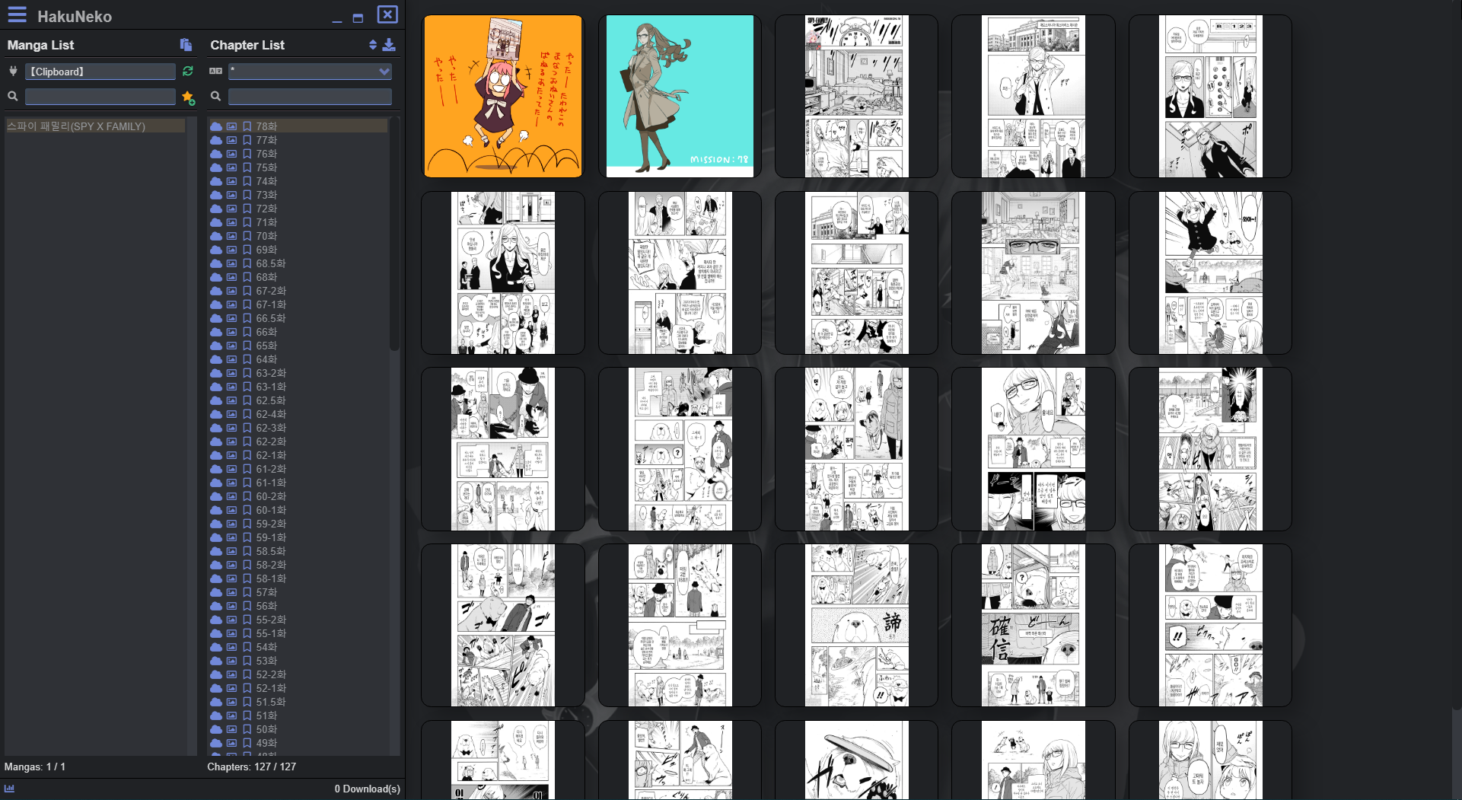Click the chapter search magnifier icon
This screenshot has width=1462, height=800.
tap(216, 96)
